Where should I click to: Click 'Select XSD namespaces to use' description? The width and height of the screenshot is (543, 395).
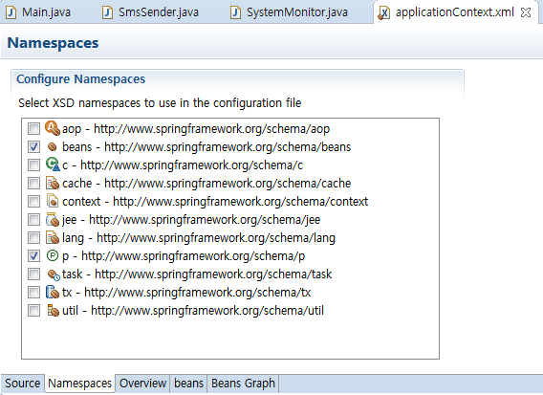coord(160,103)
